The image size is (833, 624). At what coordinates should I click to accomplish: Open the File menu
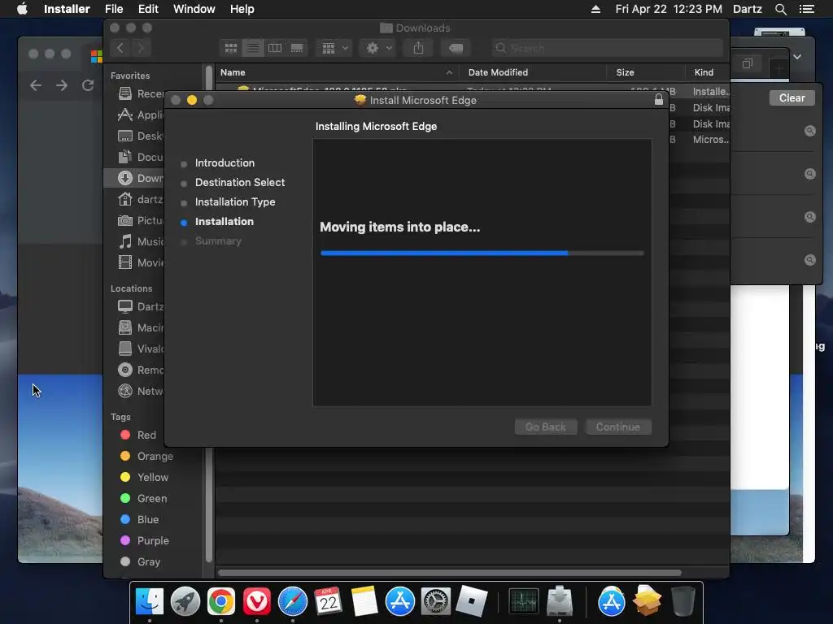114,9
